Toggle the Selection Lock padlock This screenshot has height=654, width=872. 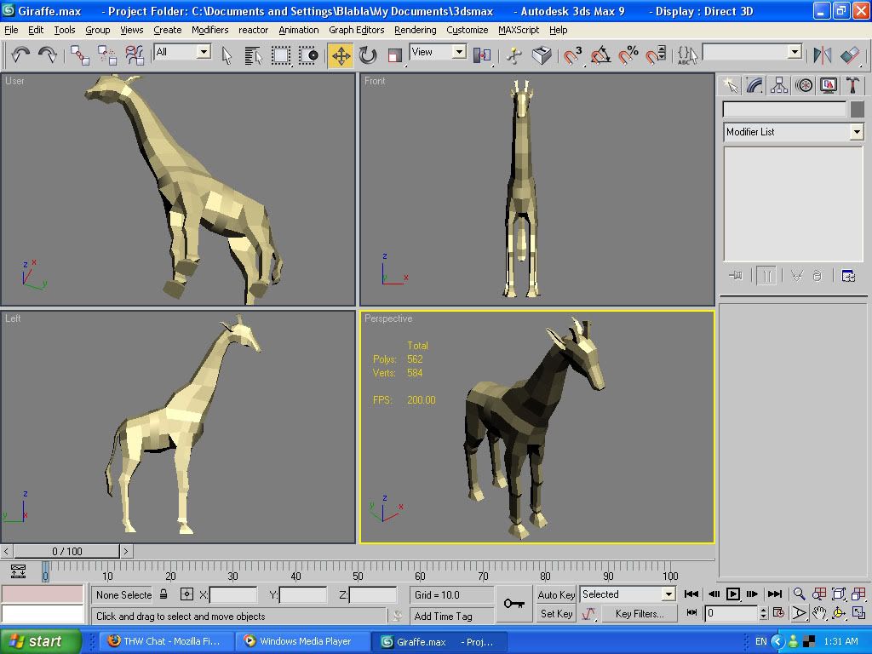[163, 594]
